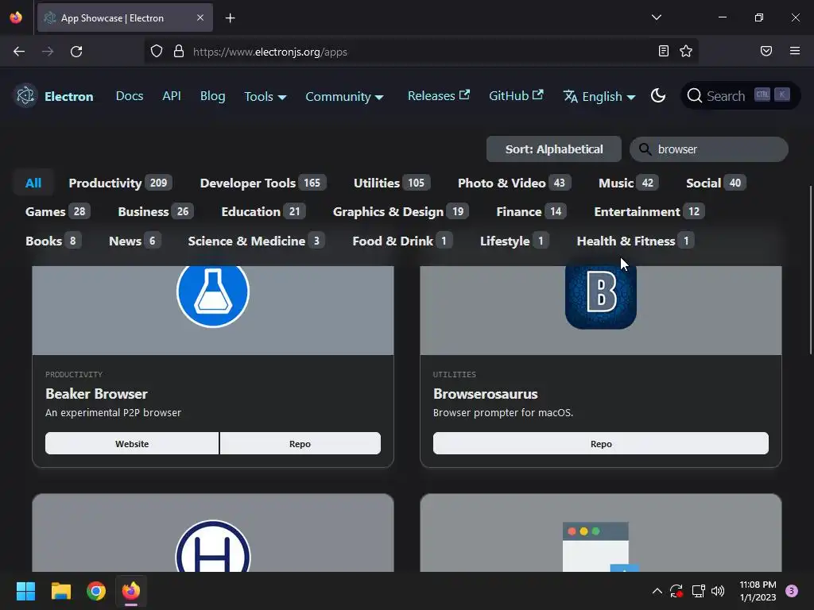
Task: Click the Electron logo icon in navbar
Action: tap(25, 96)
